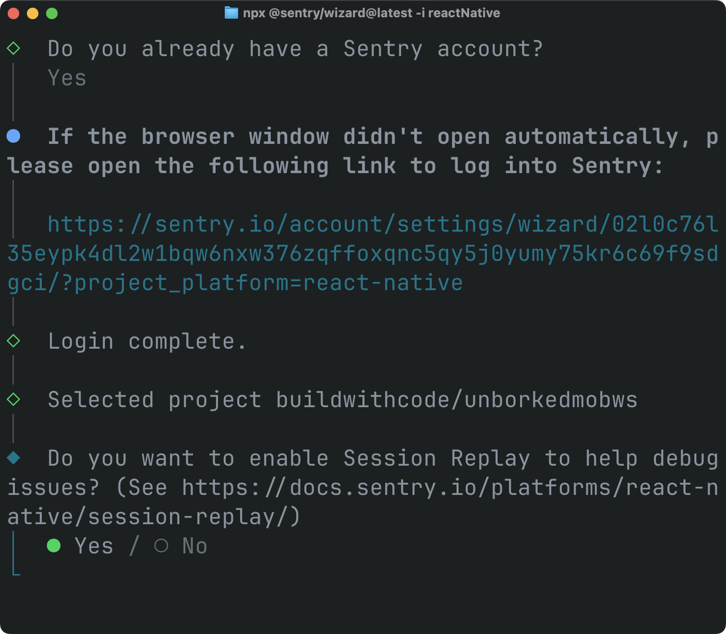Screen dimensions: 726x634
Task: Click the project_platform=react-native link portion
Action: pyautogui.click(x=268, y=283)
